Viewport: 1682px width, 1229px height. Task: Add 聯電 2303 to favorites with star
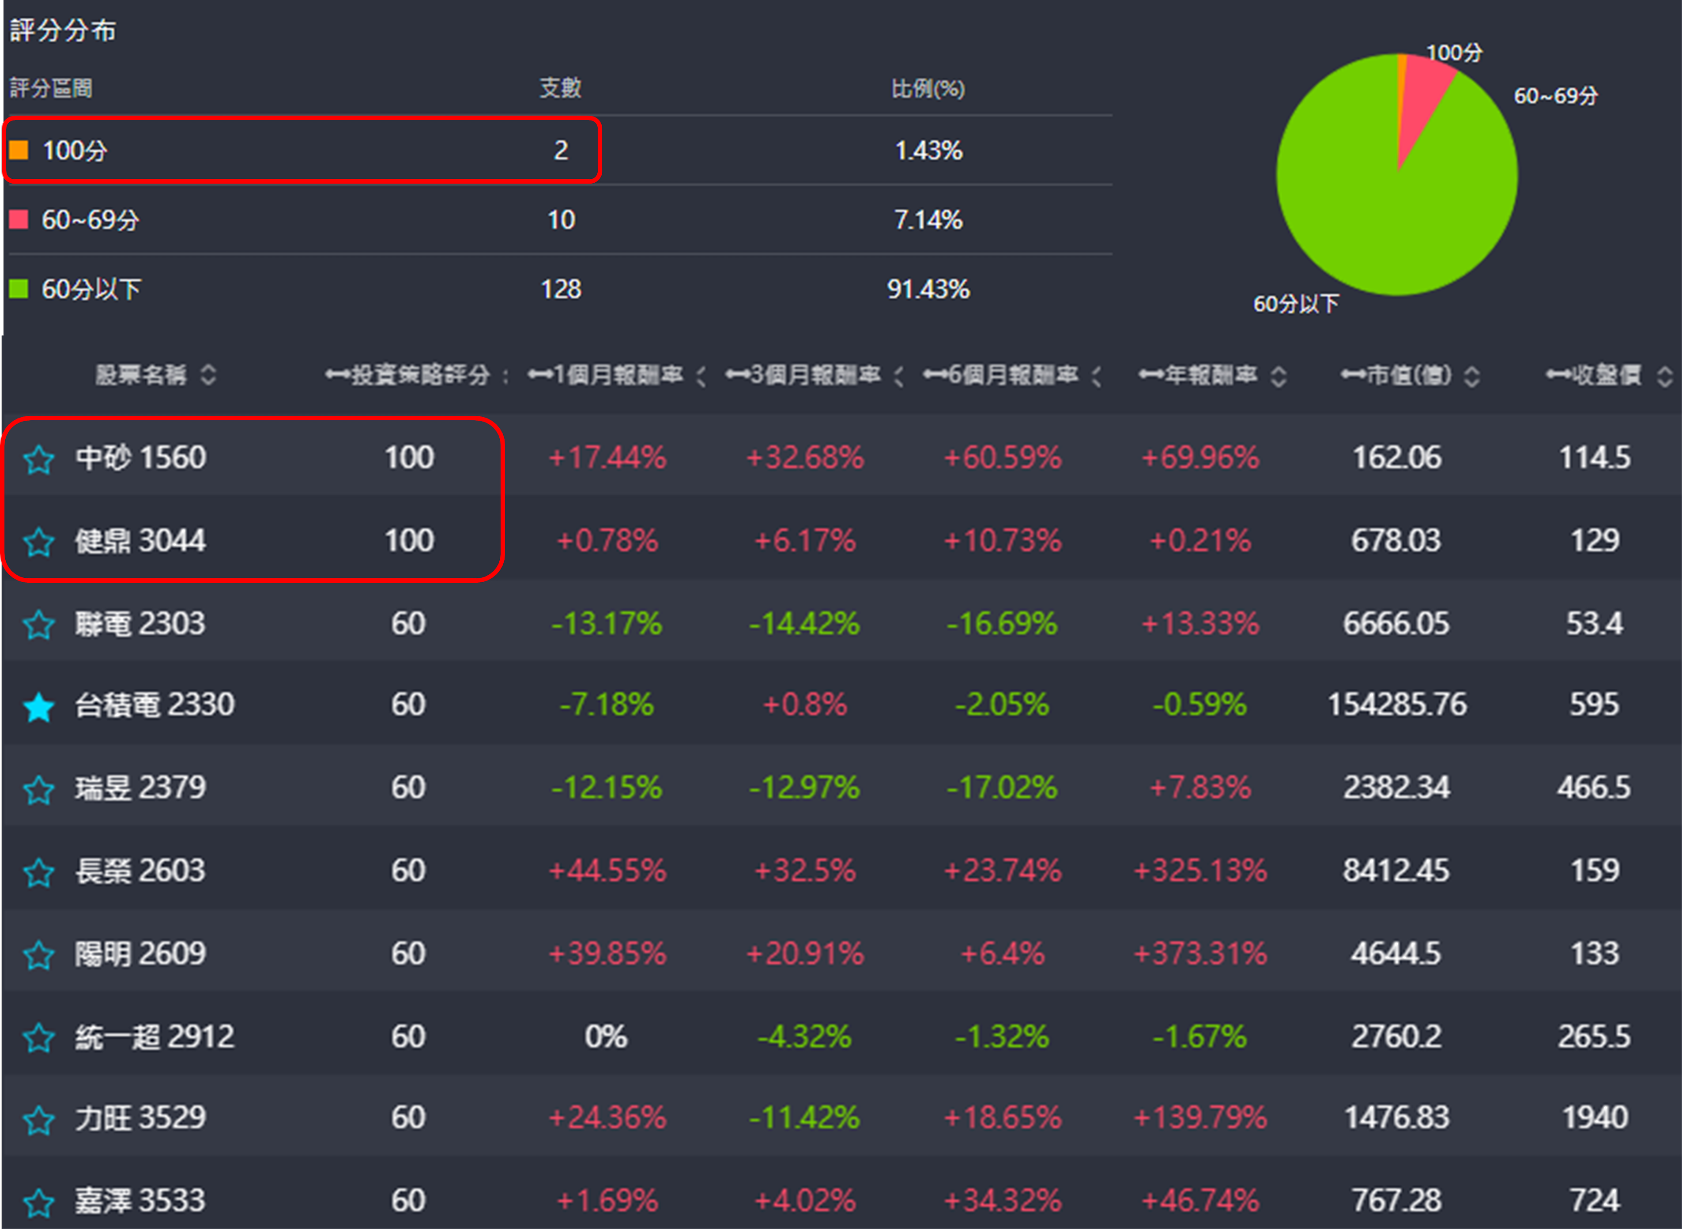[39, 625]
